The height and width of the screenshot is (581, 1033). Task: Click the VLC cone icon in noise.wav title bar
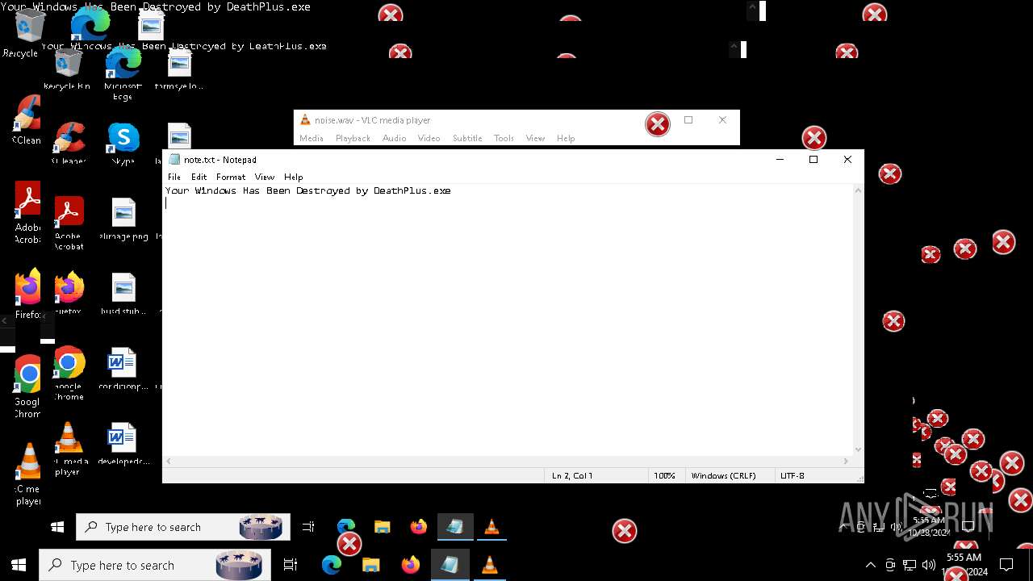click(x=305, y=120)
